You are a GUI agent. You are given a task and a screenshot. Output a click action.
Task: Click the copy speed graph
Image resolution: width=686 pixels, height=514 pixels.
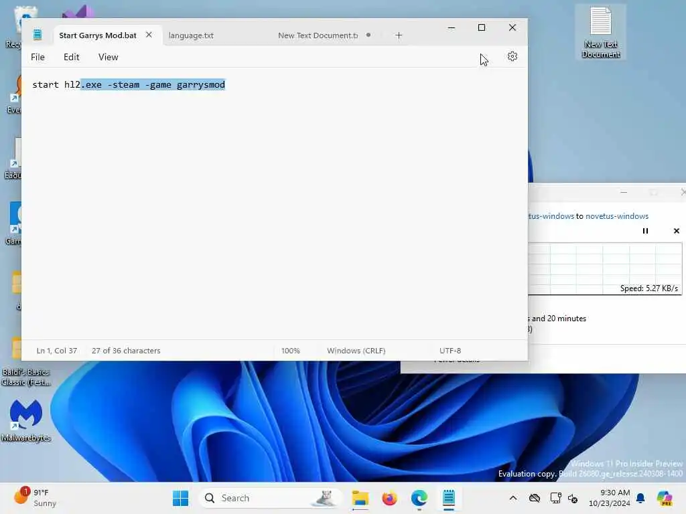605,269
